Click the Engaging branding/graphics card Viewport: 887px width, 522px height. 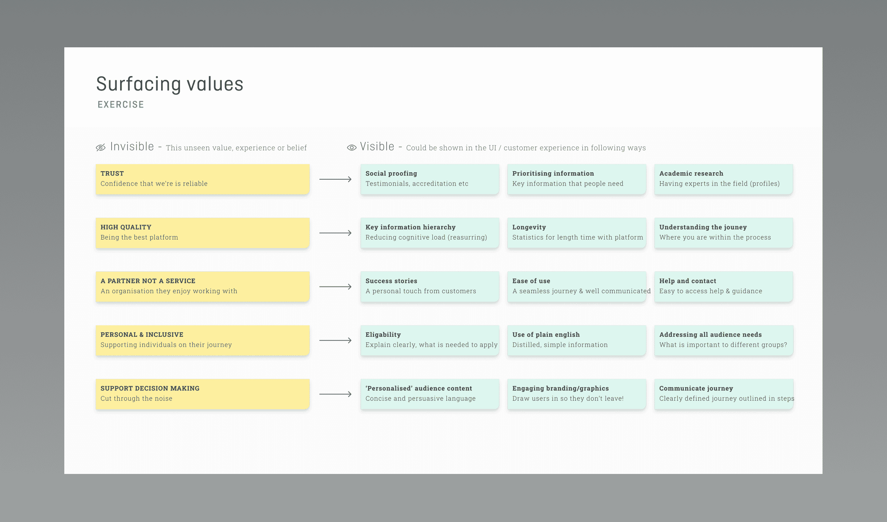pos(577,394)
